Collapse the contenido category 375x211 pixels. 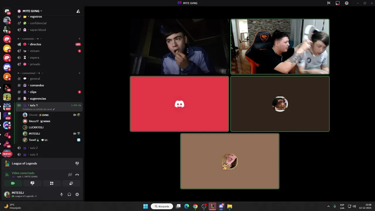pos(29,39)
